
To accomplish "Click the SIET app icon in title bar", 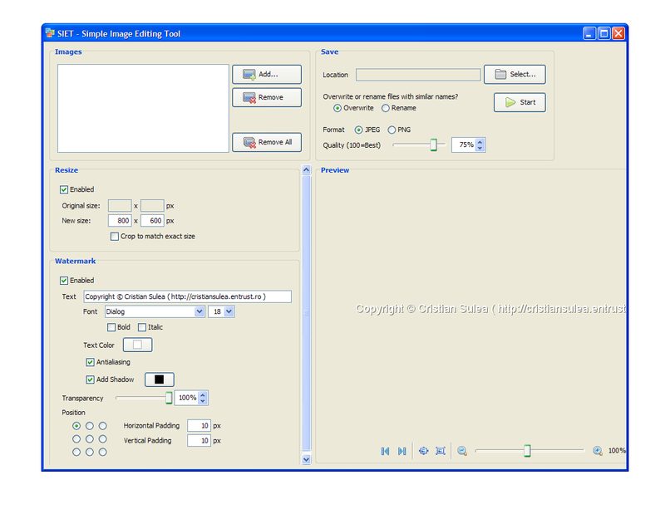I will click(50, 33).
